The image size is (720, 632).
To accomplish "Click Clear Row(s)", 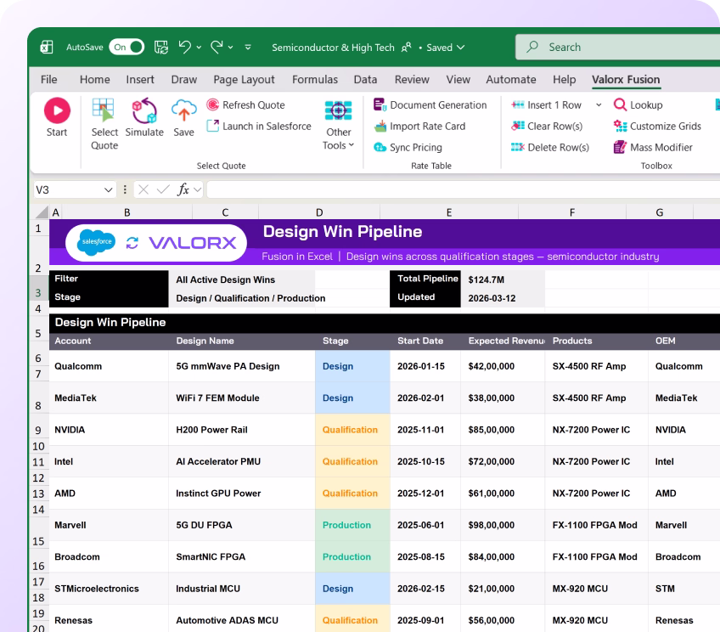I will point(547,126).
